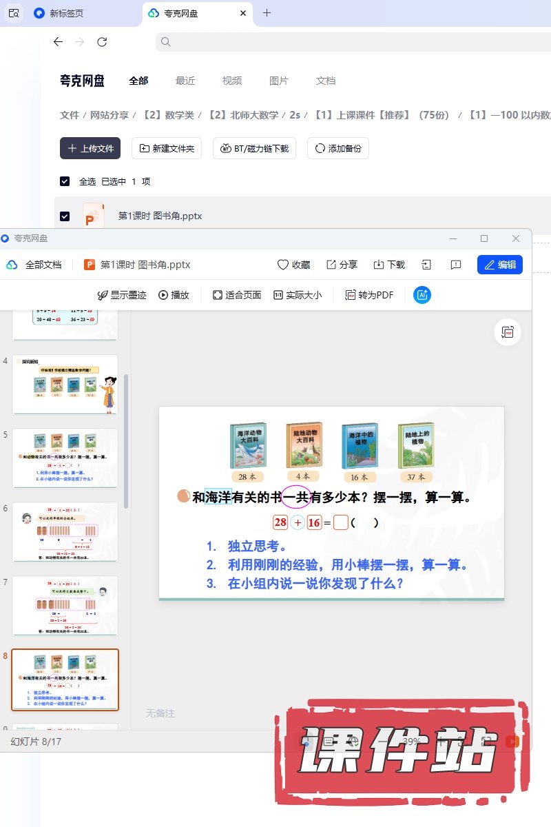
Task: Click the 收藏 favorite heart icon
Action: tap(282, 265)
